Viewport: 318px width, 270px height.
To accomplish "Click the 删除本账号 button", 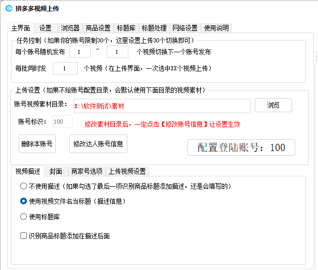I will click(37, 144).
